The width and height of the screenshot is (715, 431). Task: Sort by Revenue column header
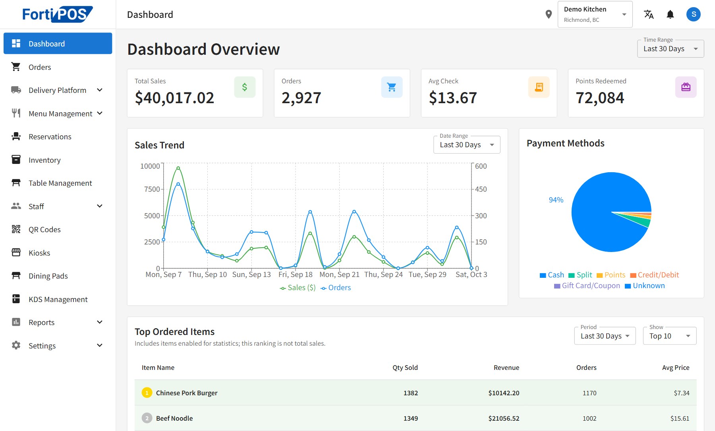(506, 368)
